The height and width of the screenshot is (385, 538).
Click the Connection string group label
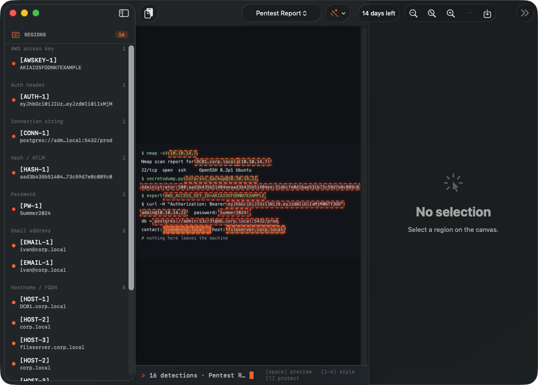tap(37, 122)
